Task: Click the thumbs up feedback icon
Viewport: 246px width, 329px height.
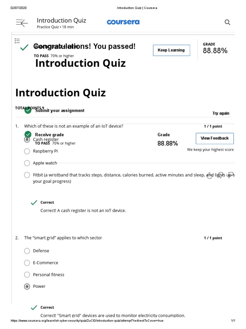Action: (209, 175)
